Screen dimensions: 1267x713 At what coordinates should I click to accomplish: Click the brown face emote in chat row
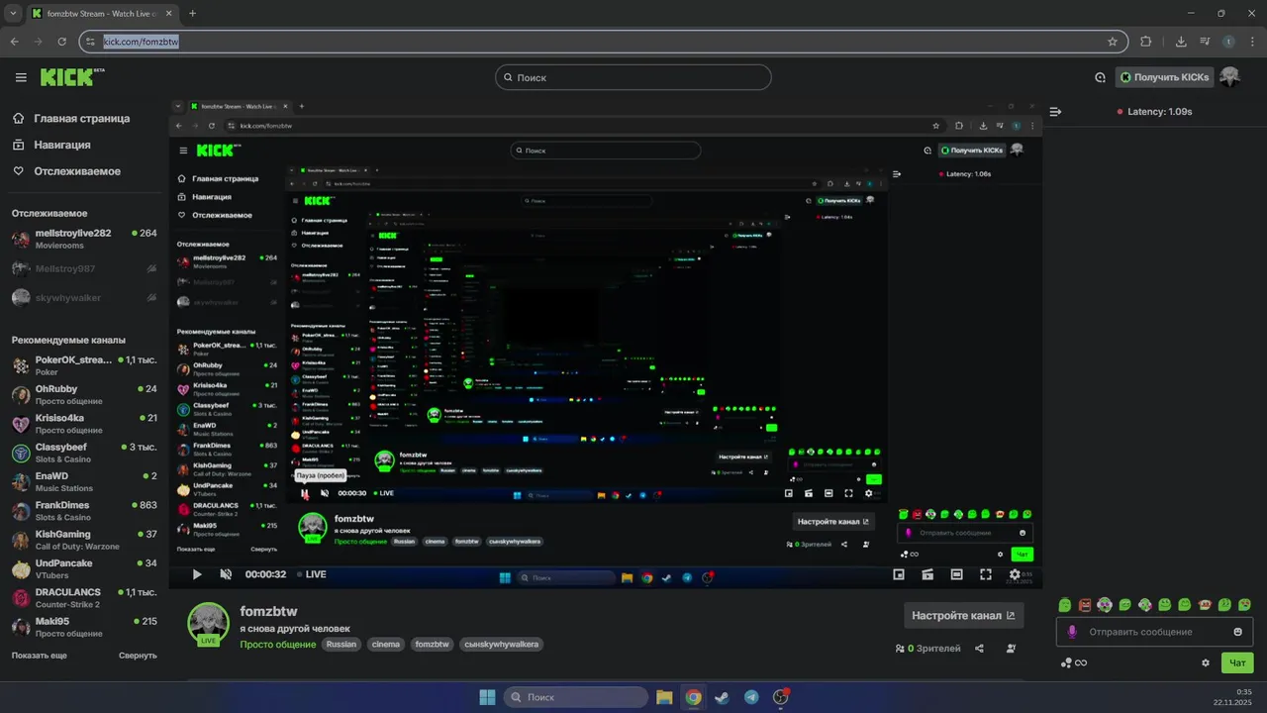coord(1205,604)
